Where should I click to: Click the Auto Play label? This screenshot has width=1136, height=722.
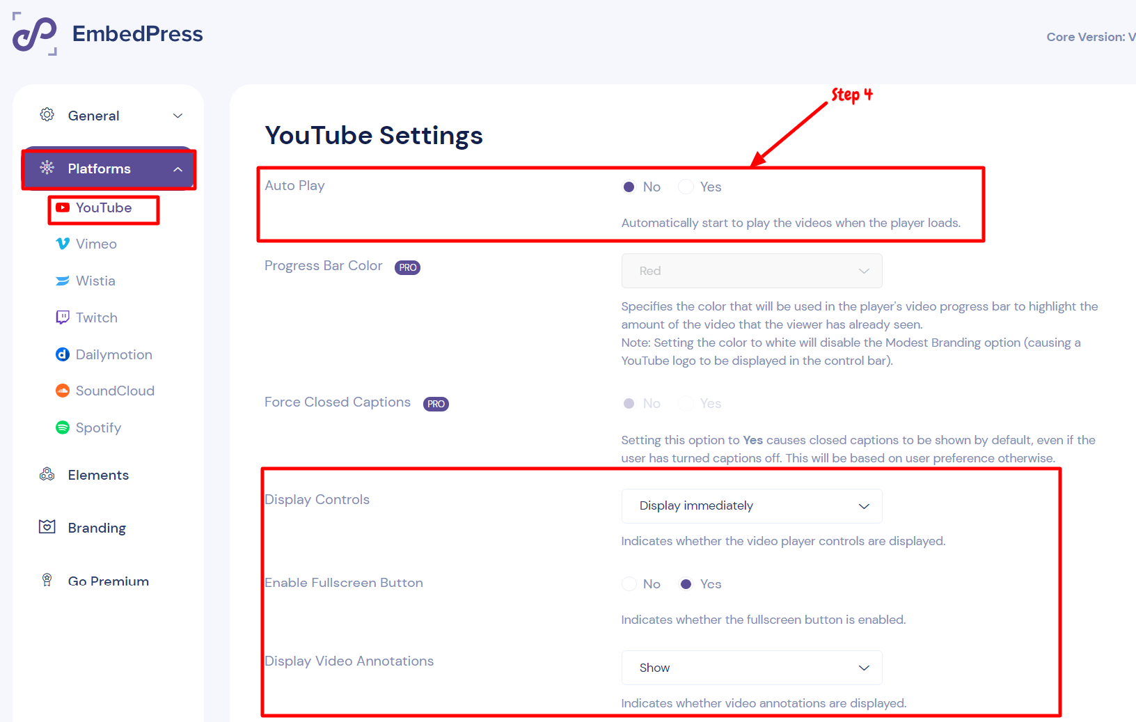294,185
